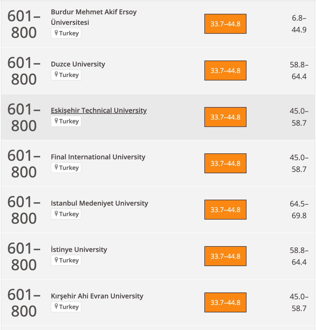Open the Kırşehir Ahi Evran University page
The width and height of the screenshot is (316, 330).
pos(97,296)
